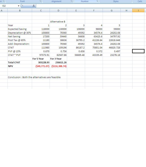Click the Conclusion text cell
This screenshot has height=167, width=146.
(x=34, y=77)
